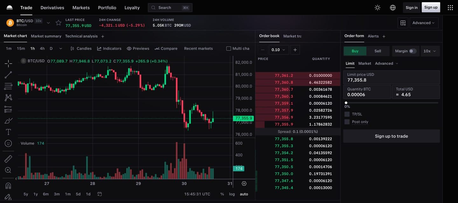The height and width of the screenshot is (203, 458).
Task: Select the ruler measure tool
Action: (8, 159)
